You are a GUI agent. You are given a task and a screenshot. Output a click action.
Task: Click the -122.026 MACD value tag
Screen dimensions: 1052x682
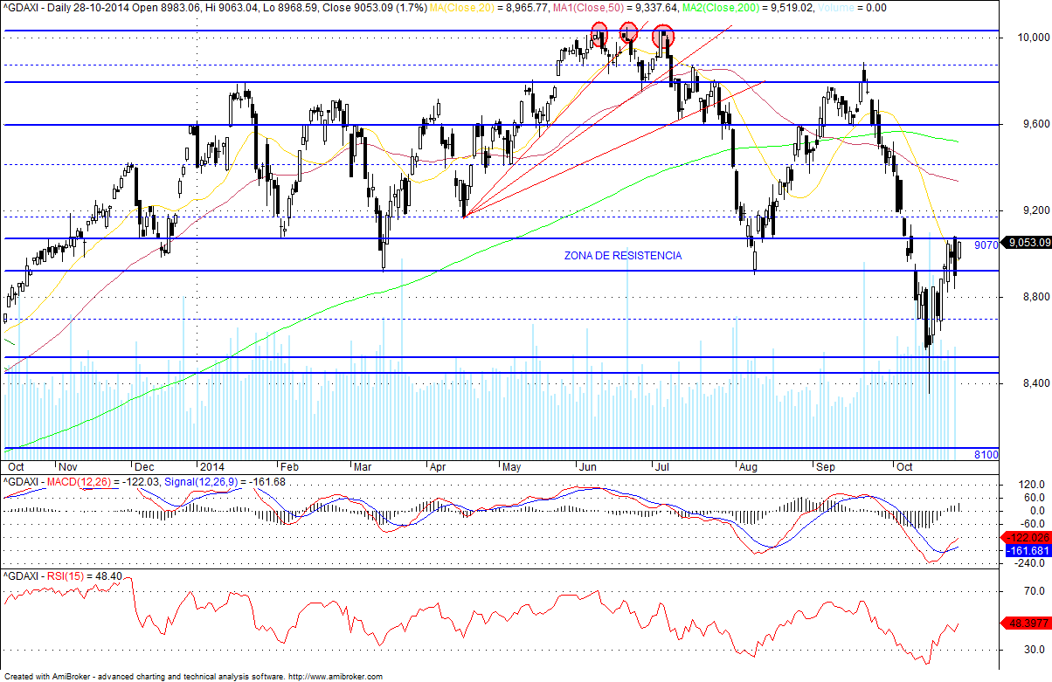pyautogui.click(x=1026, y=537)
